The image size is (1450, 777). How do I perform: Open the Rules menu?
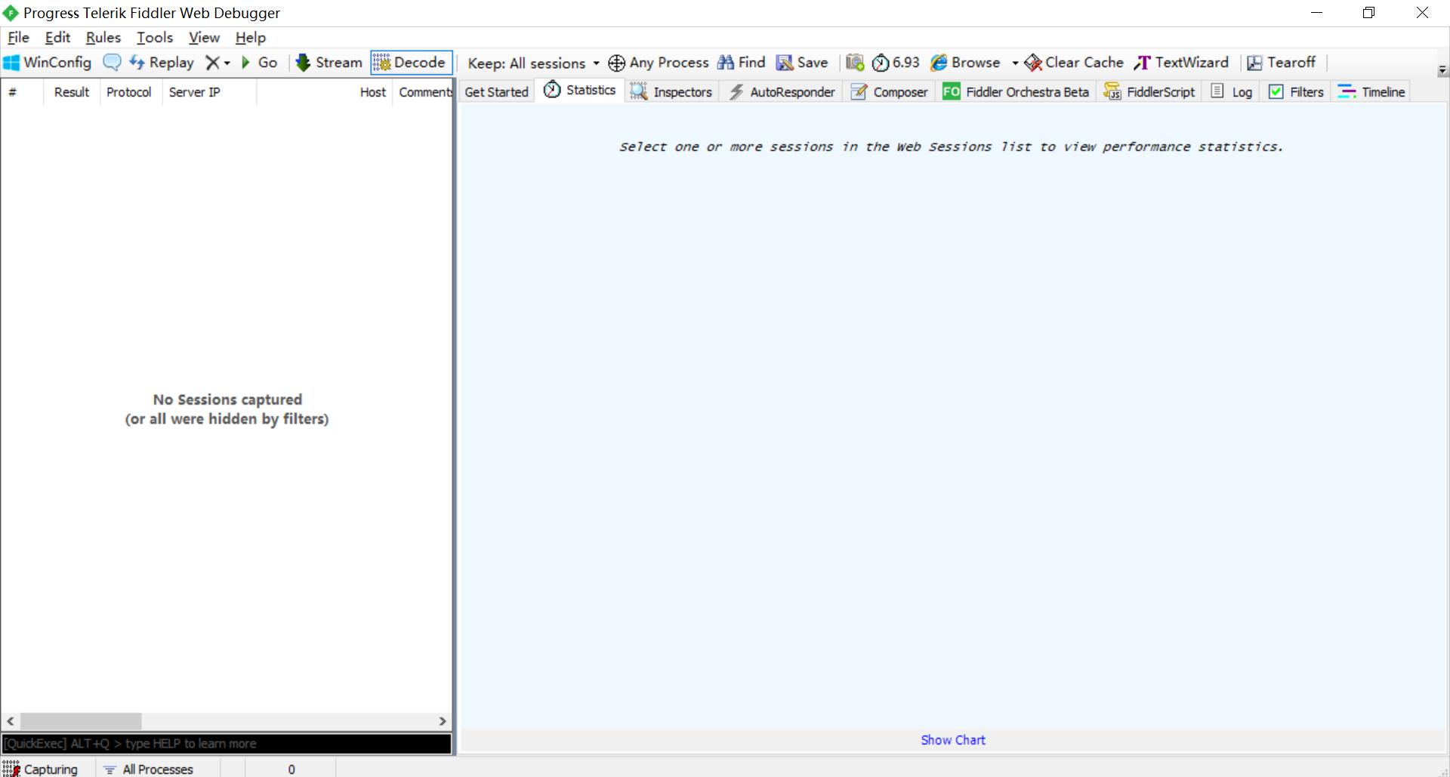(103, 38)
